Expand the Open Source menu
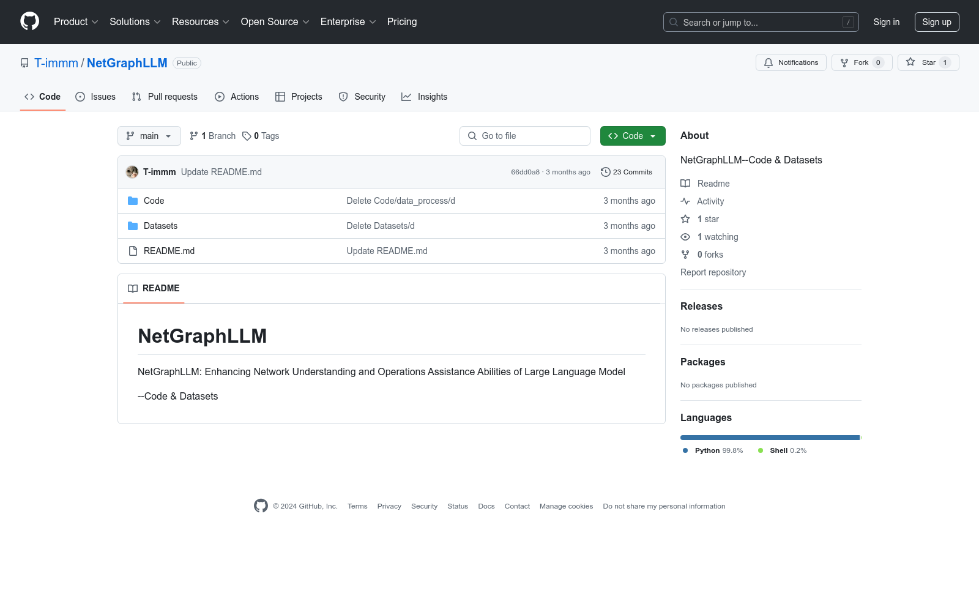This screenshot has width=979, height=612. point(275,22)
